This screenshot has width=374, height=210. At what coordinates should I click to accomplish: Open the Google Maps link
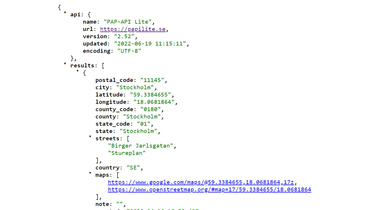click(x=201, y=182)
